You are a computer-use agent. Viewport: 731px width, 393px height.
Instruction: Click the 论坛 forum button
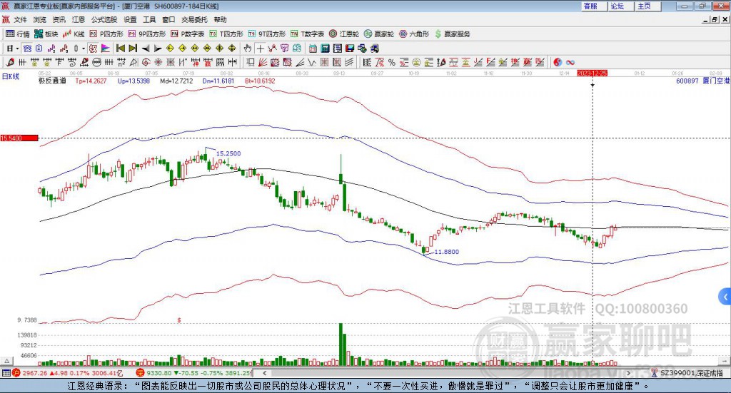click(x=620, y=6)
